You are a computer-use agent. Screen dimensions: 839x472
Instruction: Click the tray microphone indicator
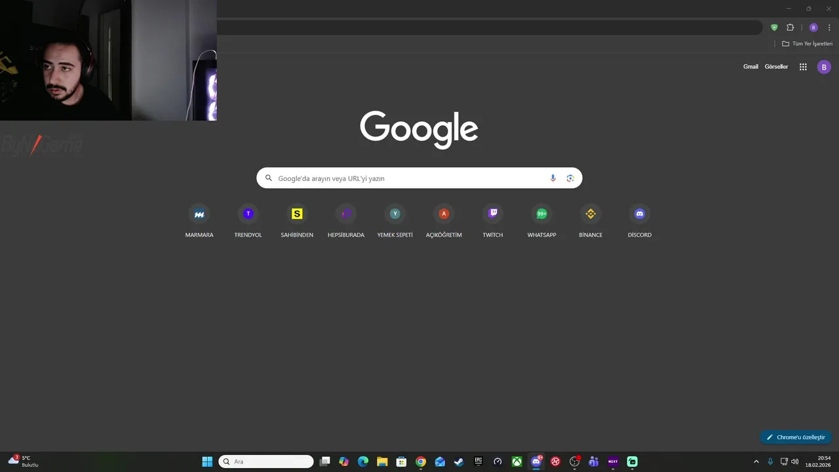click(x=770, y=462)
